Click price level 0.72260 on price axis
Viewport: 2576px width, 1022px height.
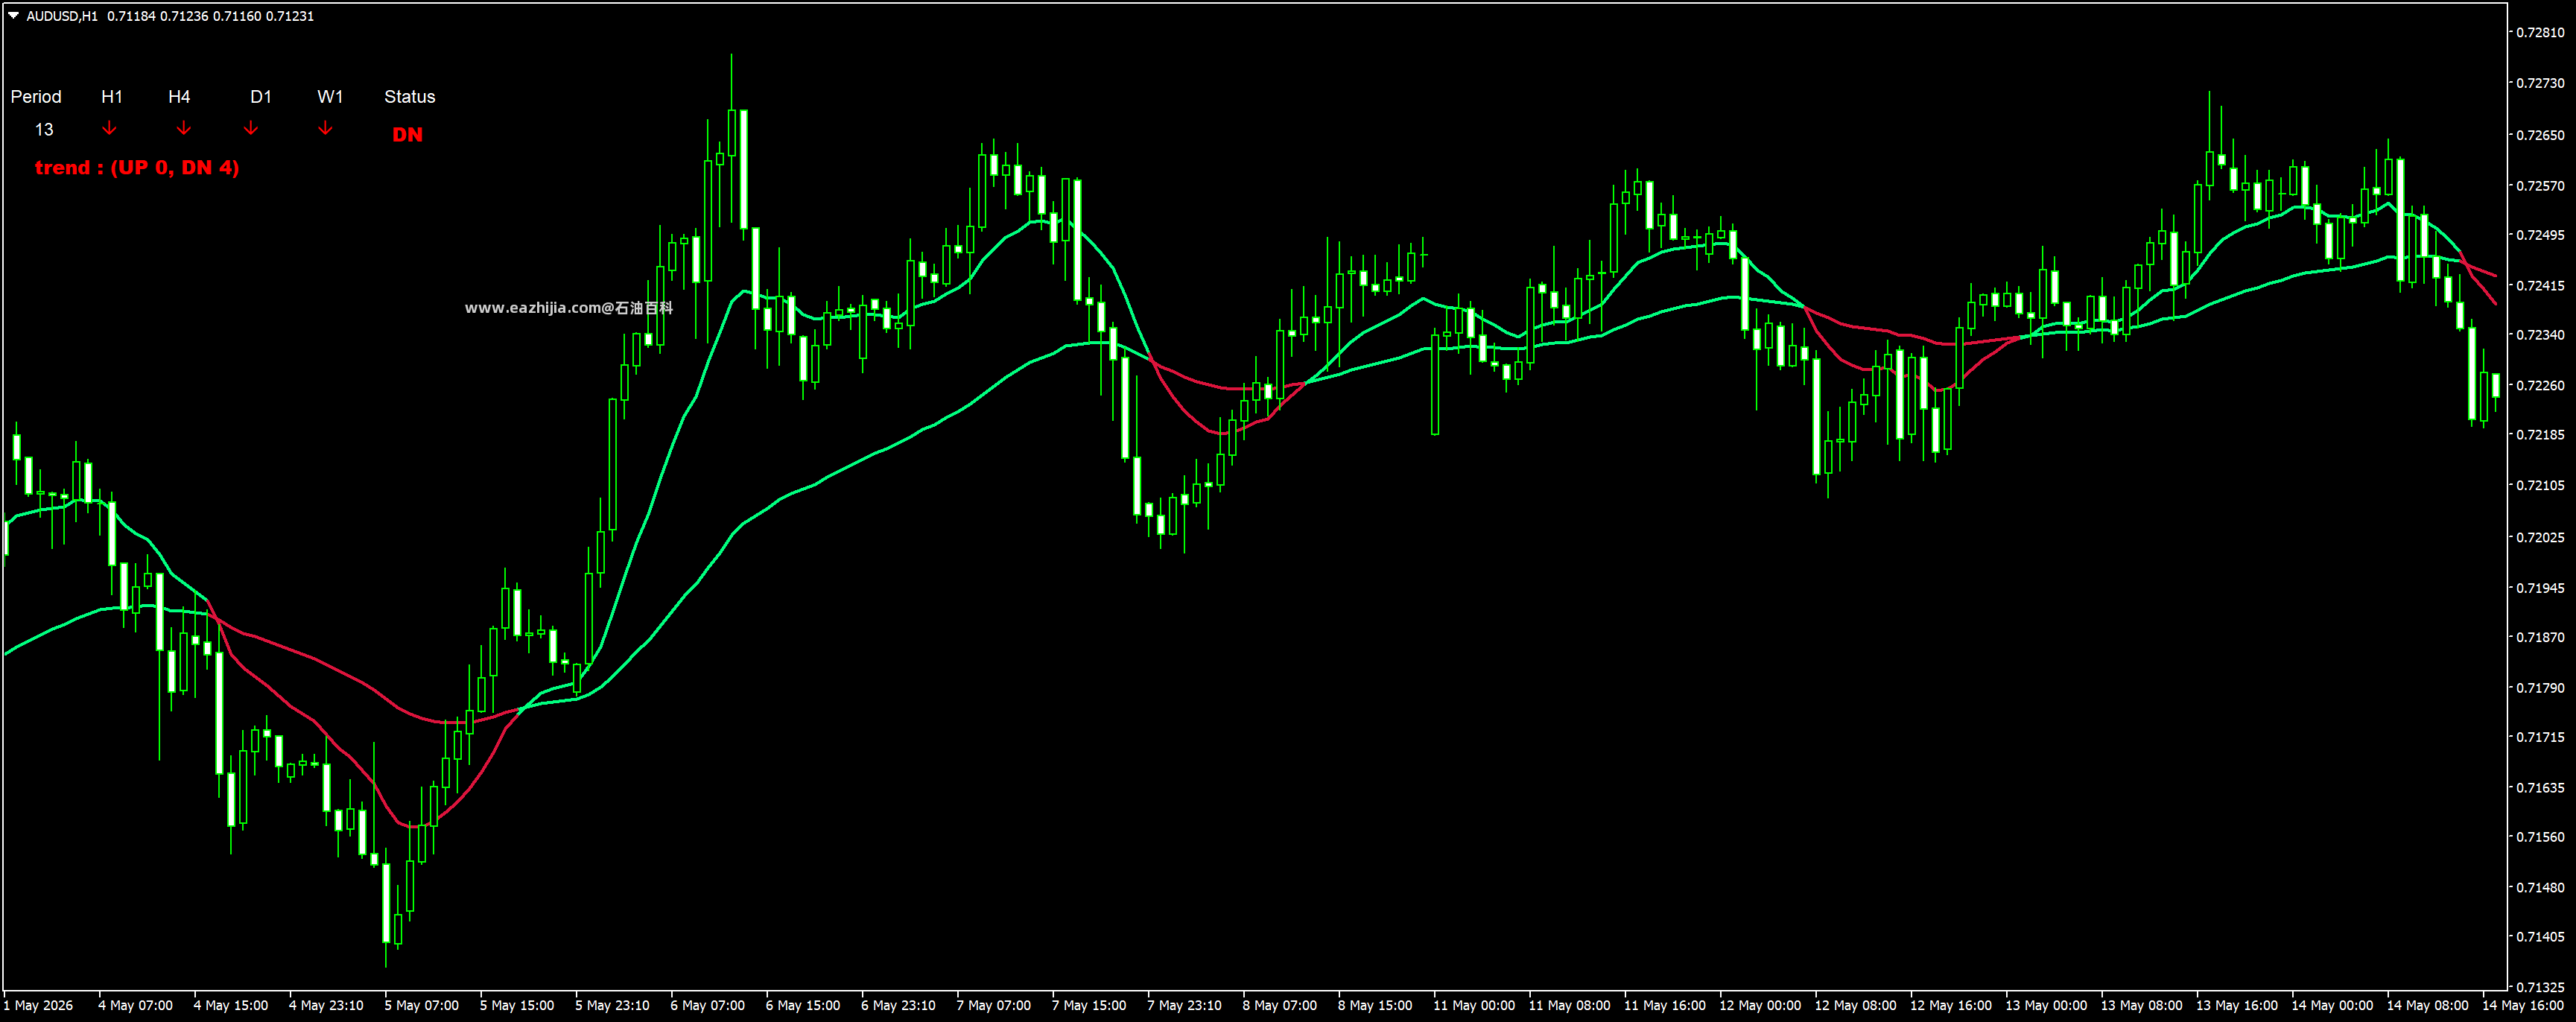pos(2540,386)
